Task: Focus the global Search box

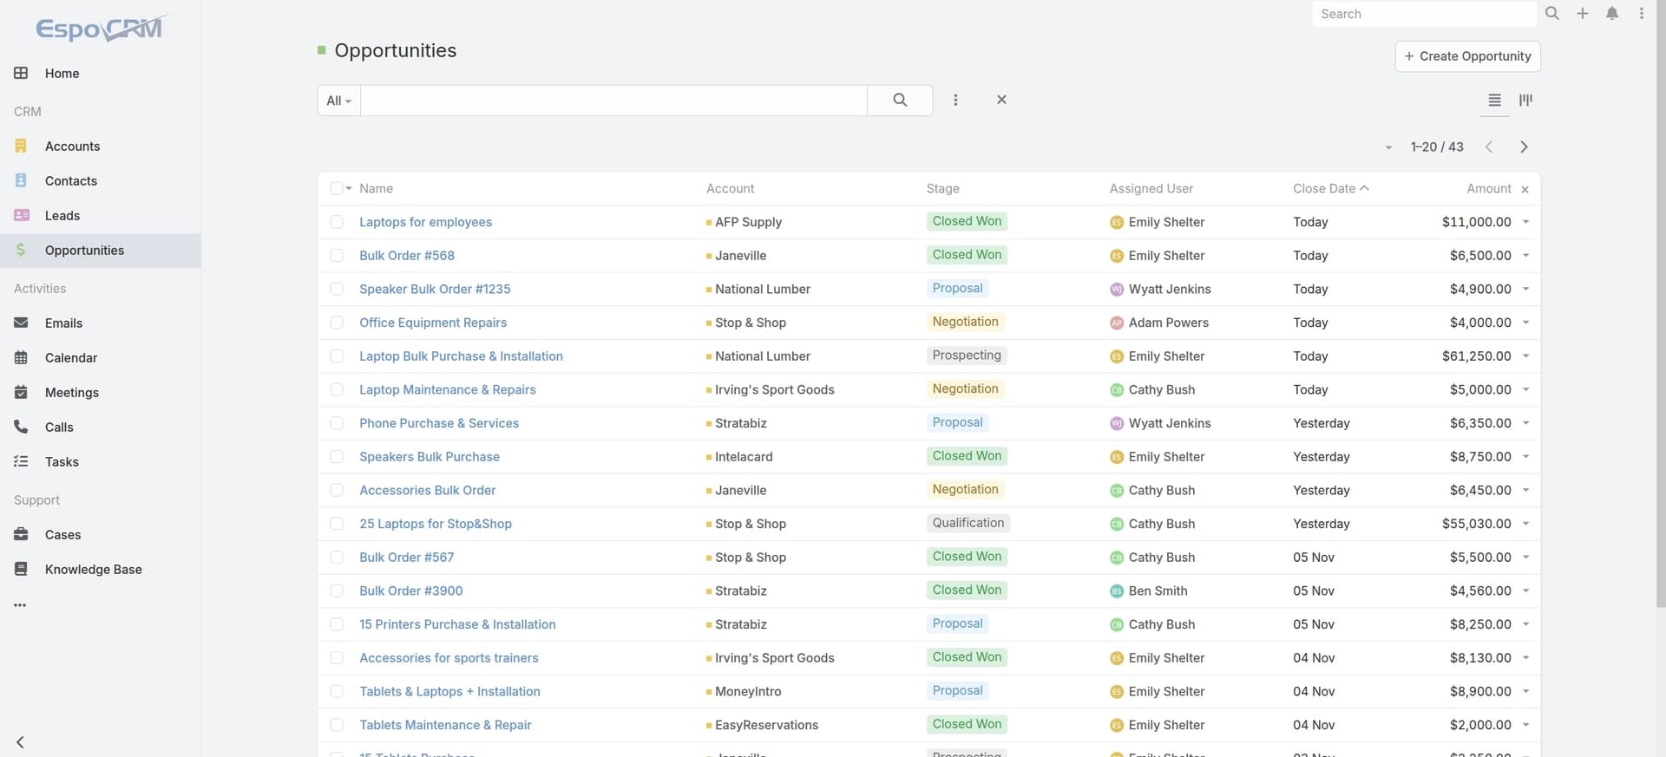Action: click(1424, 14)
